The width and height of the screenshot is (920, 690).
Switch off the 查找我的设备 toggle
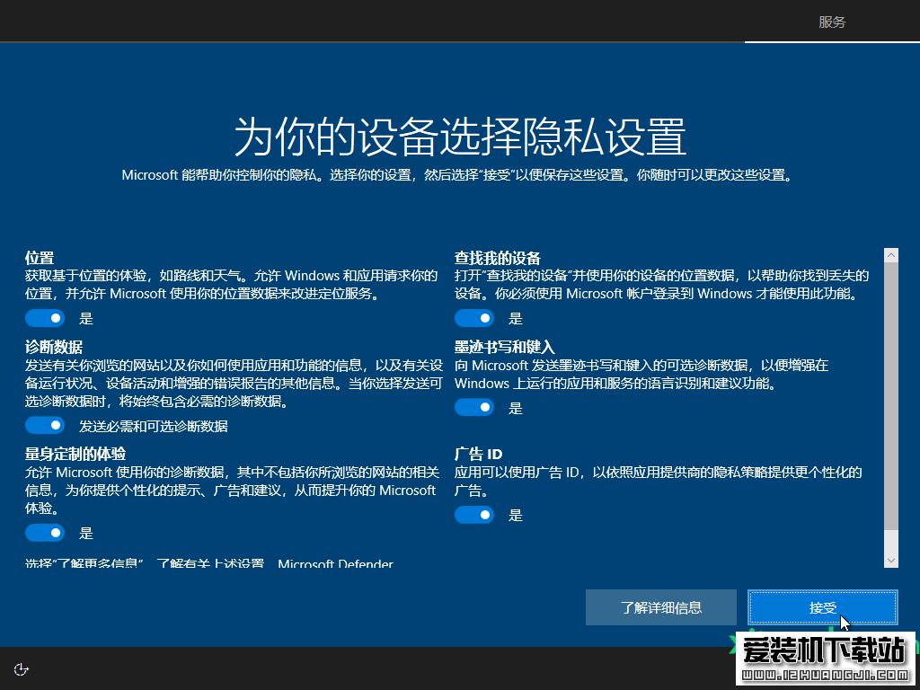tap(474, 318)
